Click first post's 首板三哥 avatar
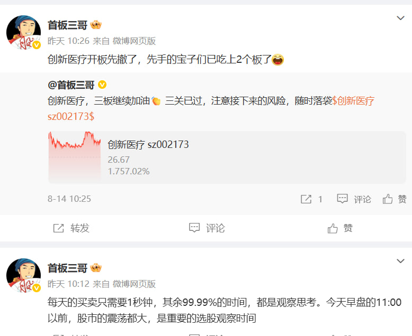This screenshot has width=412, height=336. (x=23, y=32)
